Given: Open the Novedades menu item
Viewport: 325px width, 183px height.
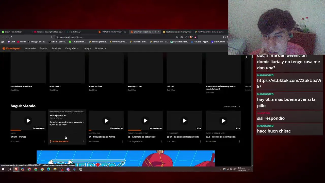Looking at the screenshot, I should 30,48.
